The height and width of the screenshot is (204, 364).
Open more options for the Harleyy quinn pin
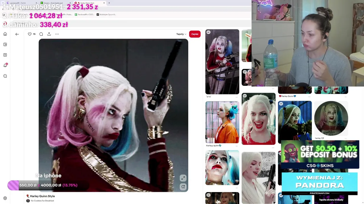237,146
